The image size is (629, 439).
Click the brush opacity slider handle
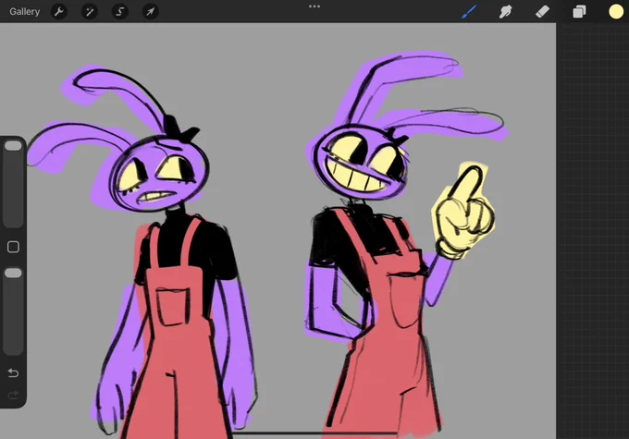tap(13, 274)
